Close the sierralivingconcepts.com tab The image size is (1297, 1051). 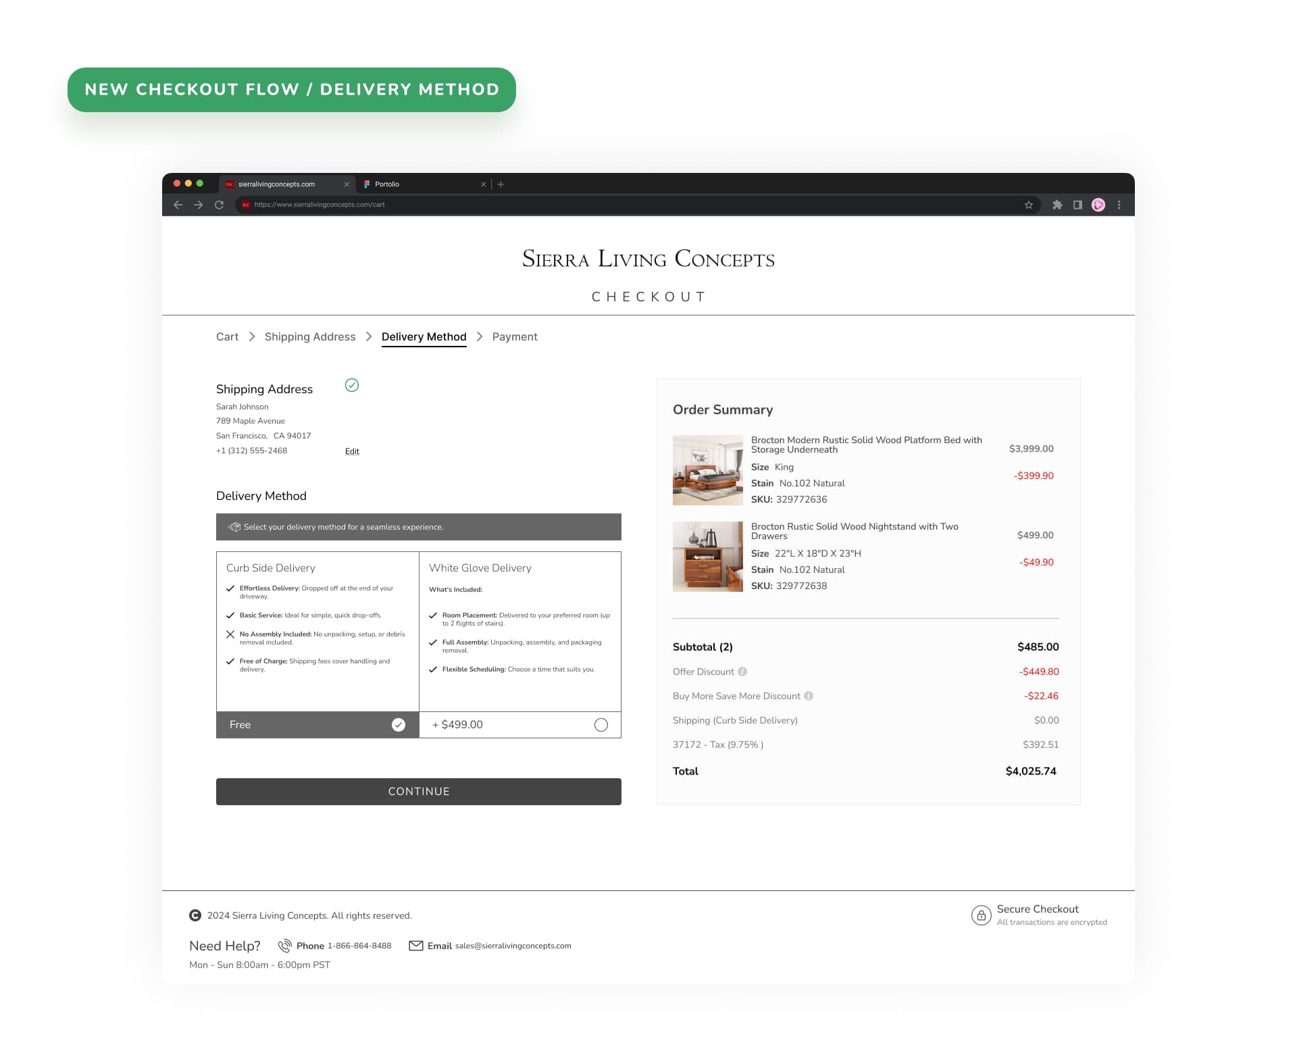[347, 184]
